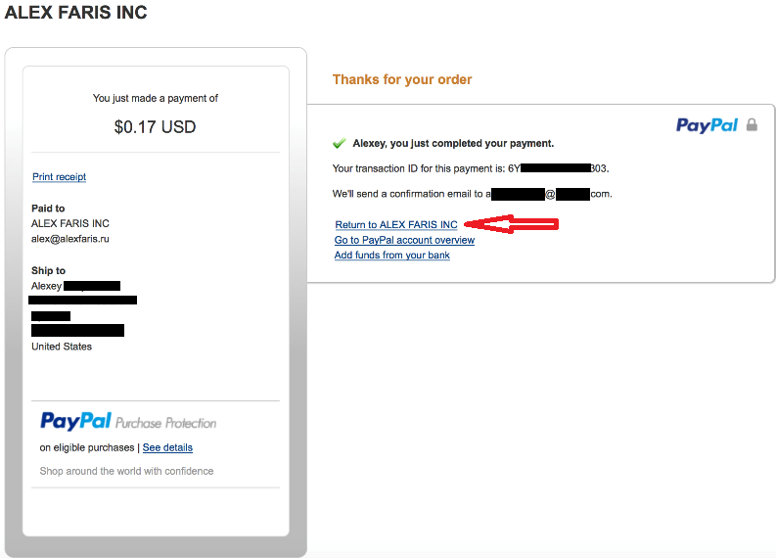
Task: Click the Ship to label
Action: tap(49, 271)
